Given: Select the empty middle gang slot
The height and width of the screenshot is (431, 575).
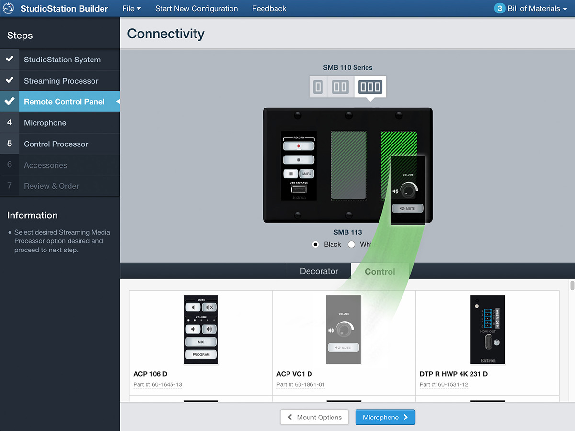Looking at the screenshot, I should 349,166.
